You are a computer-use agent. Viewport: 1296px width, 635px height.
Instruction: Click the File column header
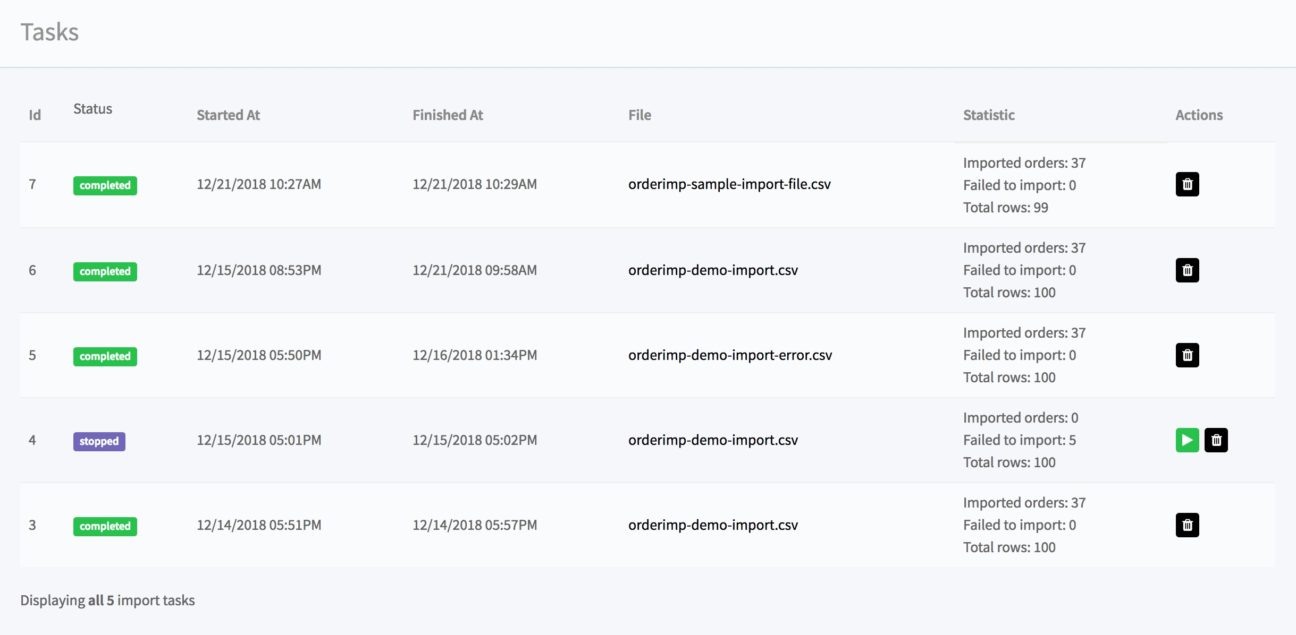[639, 115]
